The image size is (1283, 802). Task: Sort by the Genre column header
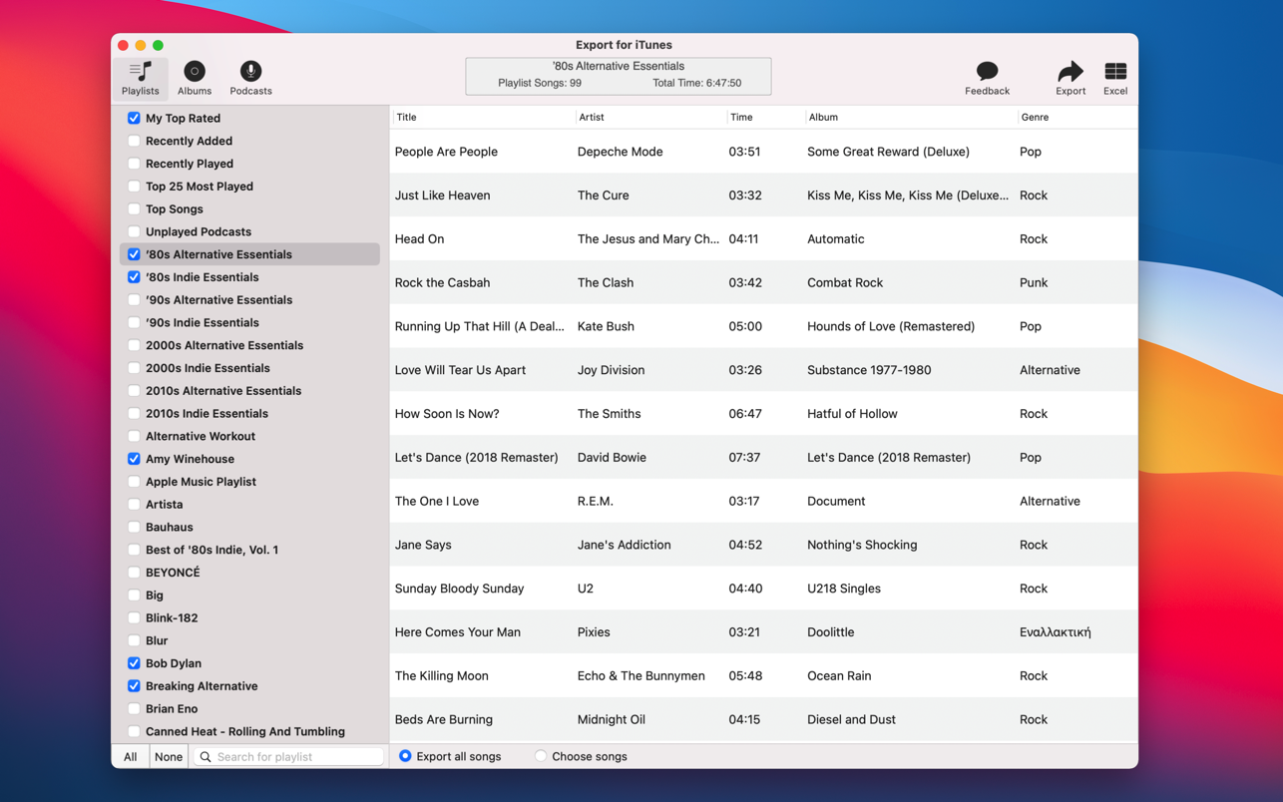1035,117
